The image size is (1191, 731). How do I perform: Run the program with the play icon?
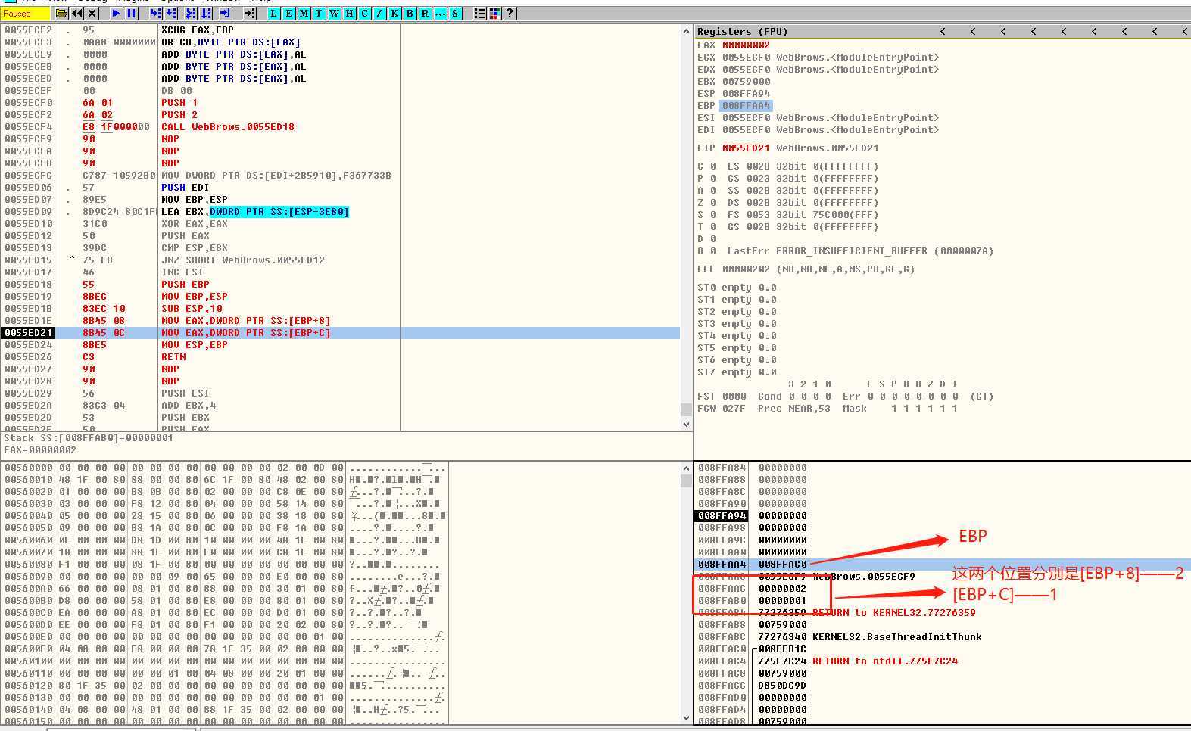[x=116, y=13]
